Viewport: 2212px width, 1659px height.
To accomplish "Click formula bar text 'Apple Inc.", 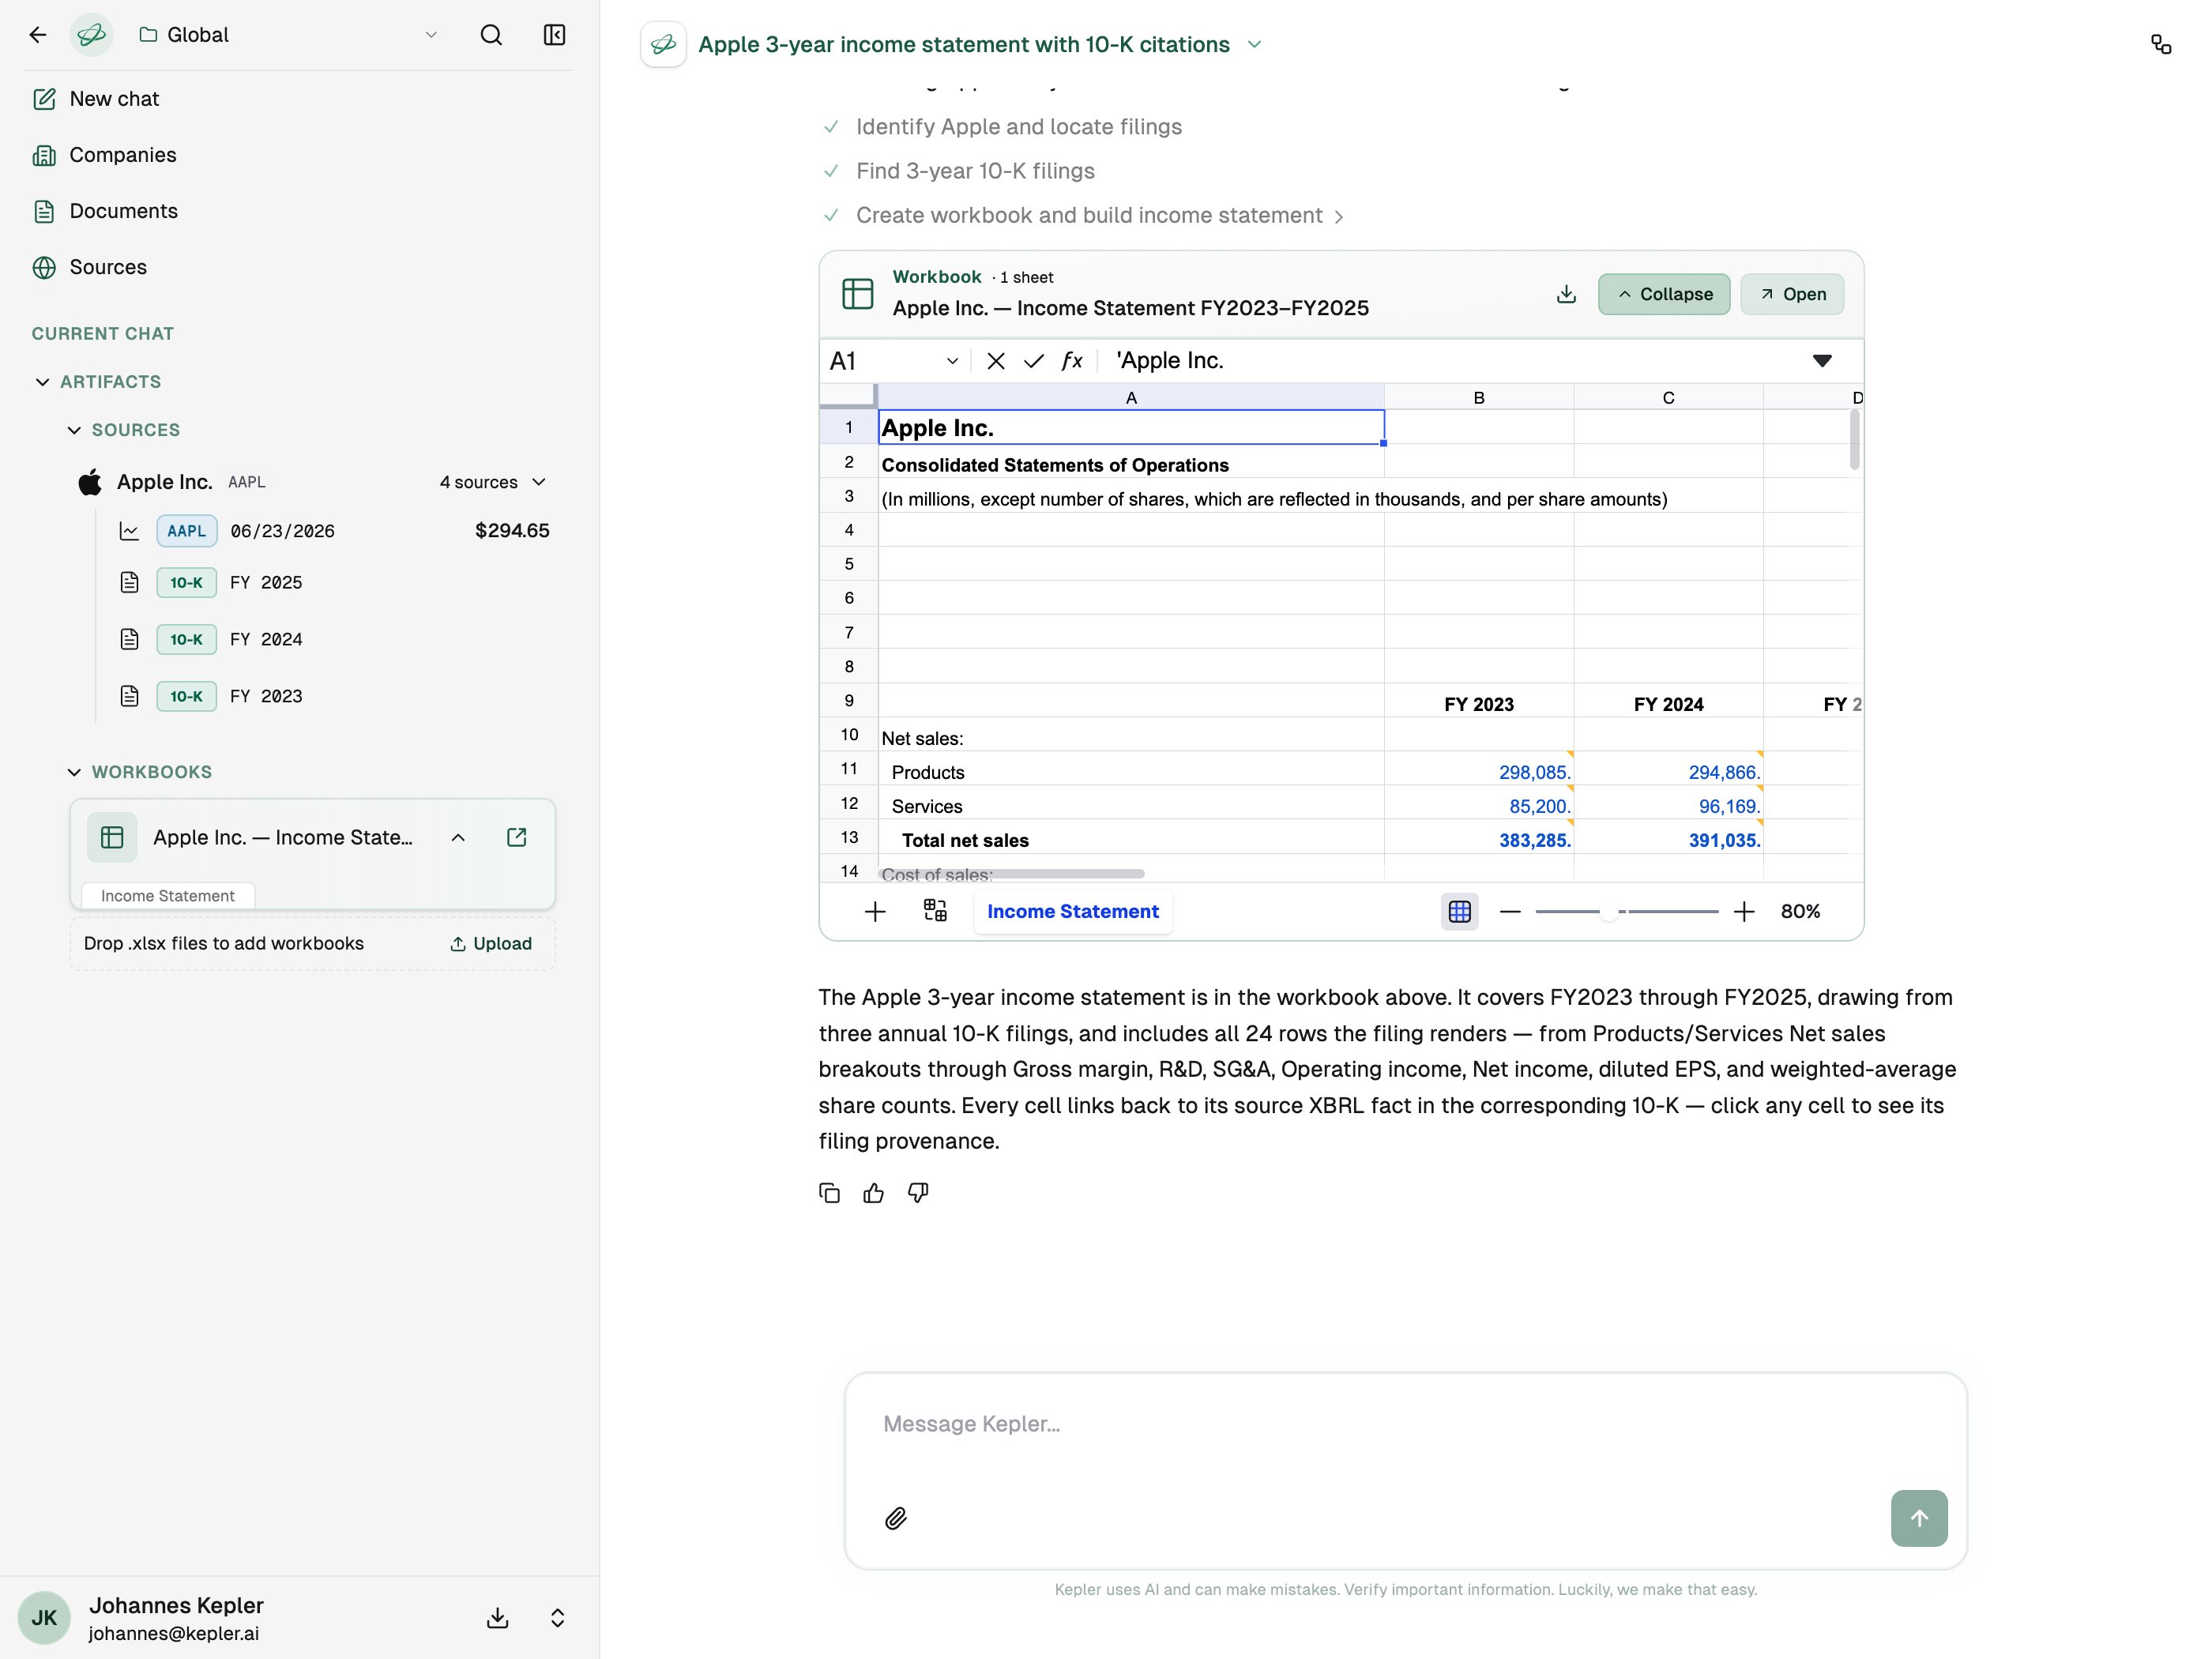I will pos(1169,361).
